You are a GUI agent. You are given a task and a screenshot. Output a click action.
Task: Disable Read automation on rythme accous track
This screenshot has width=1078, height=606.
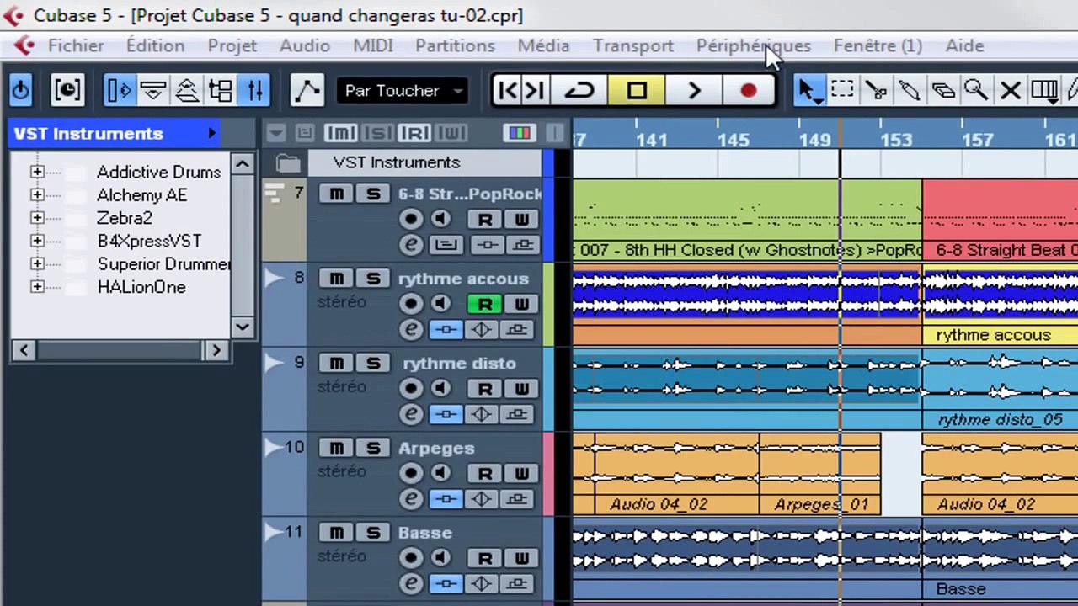(x=485, y=304)
